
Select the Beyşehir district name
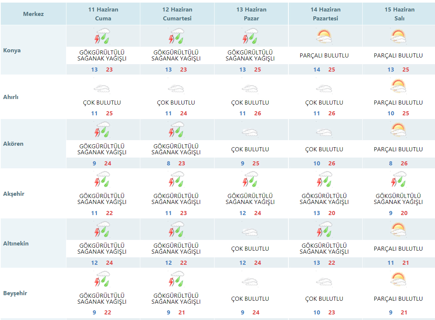point(15,293)
